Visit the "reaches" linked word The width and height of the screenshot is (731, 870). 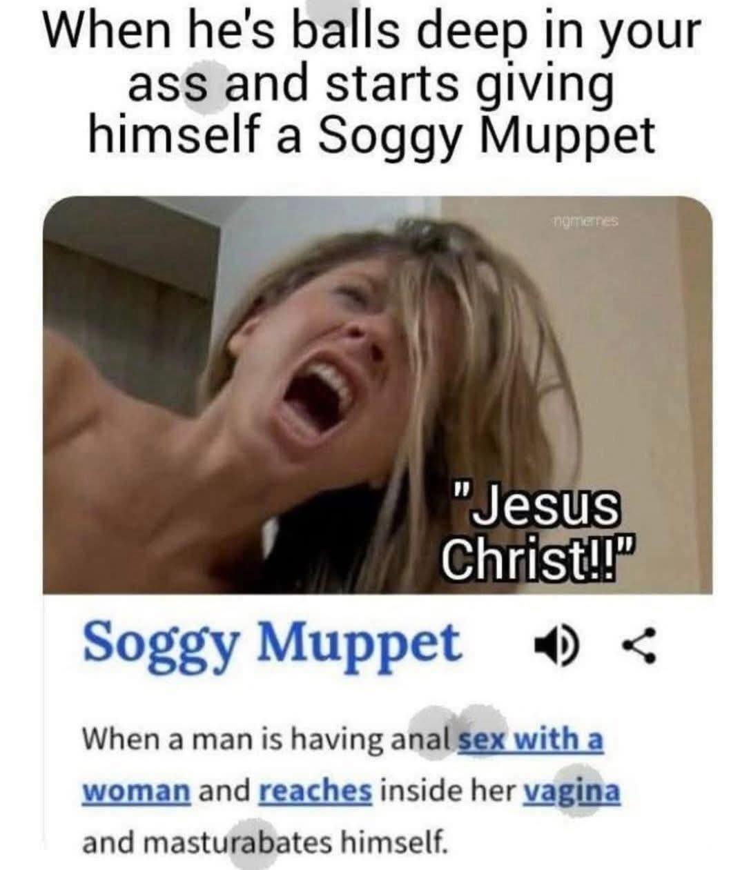point(317,791)
